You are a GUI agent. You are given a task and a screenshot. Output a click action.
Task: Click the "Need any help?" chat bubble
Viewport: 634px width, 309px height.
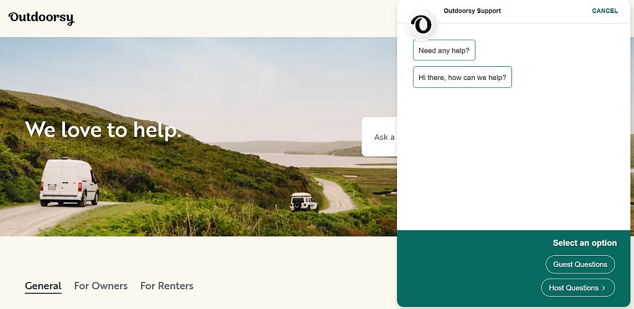click(x=444, y=50)
